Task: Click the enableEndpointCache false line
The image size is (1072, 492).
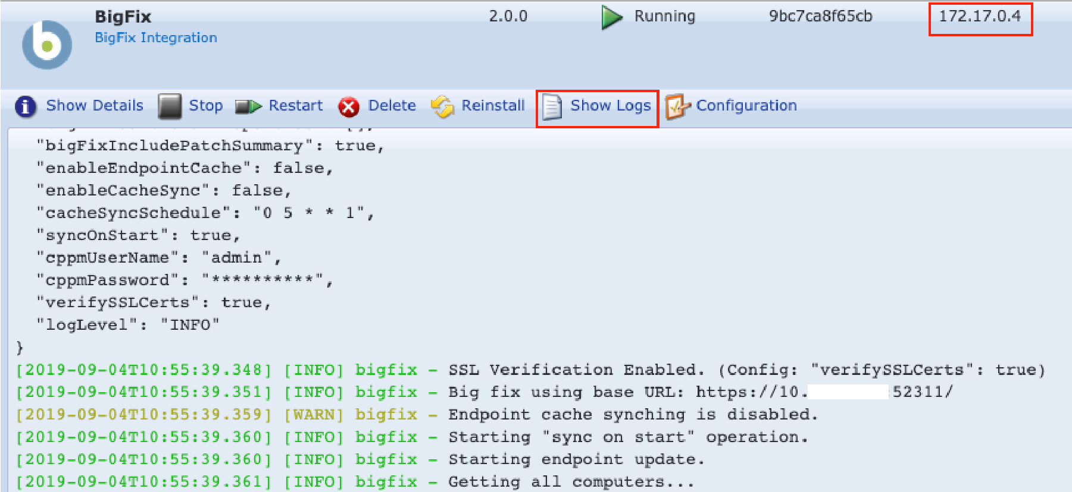Action: tap(185, 169)
